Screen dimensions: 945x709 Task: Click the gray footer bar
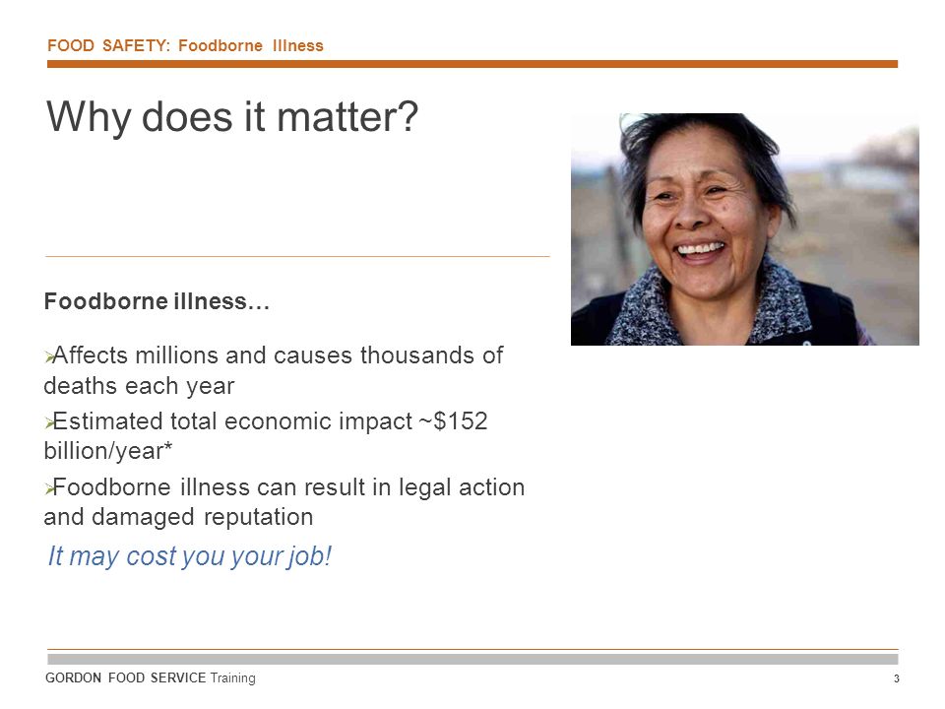(472, 659)
